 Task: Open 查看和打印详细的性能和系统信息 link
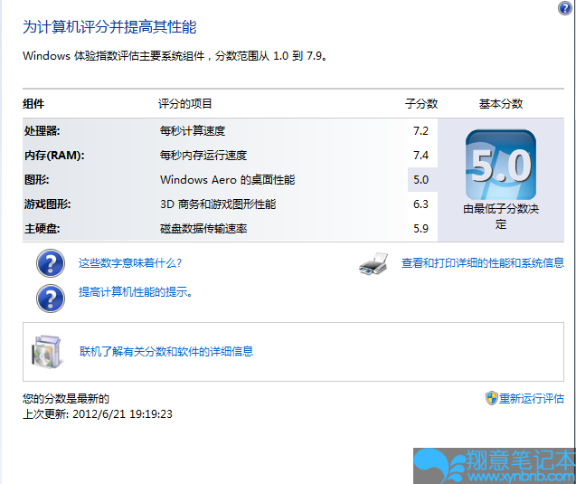(x=483, y=262)
